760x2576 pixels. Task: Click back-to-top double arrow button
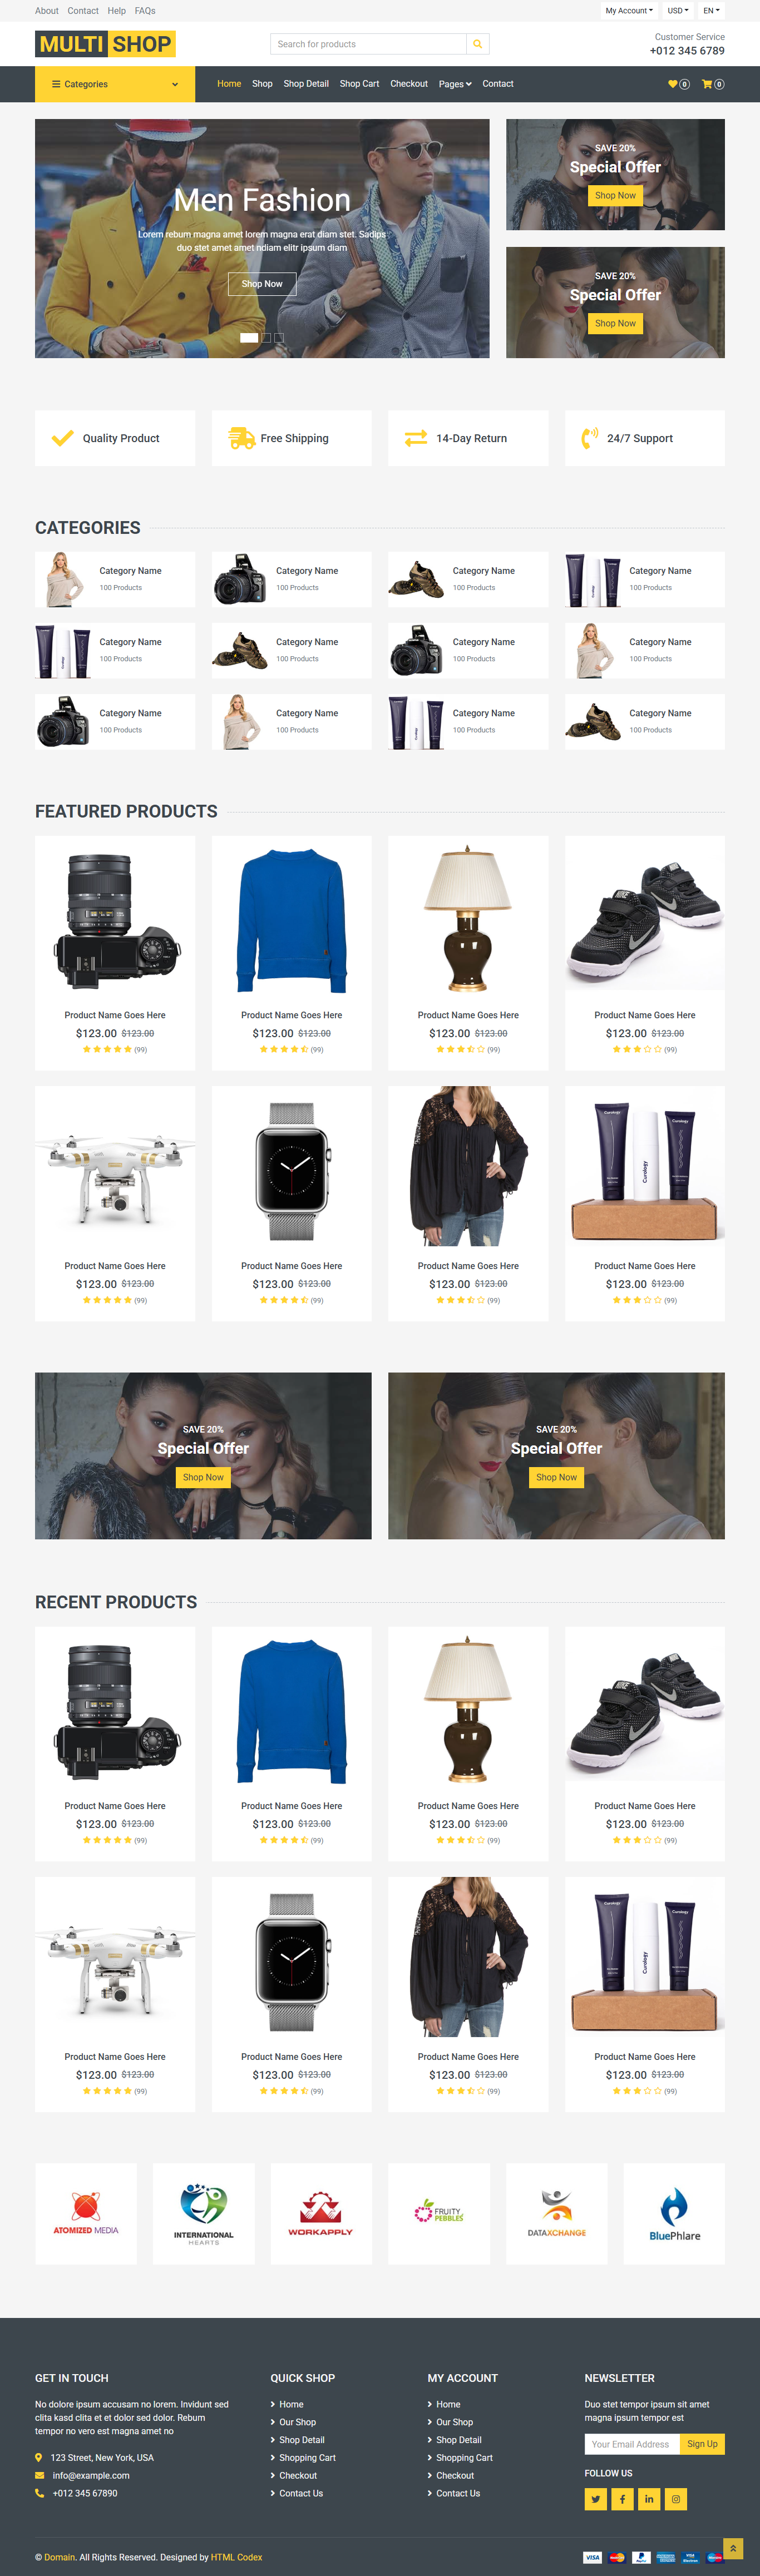(x=733, y=2549)
